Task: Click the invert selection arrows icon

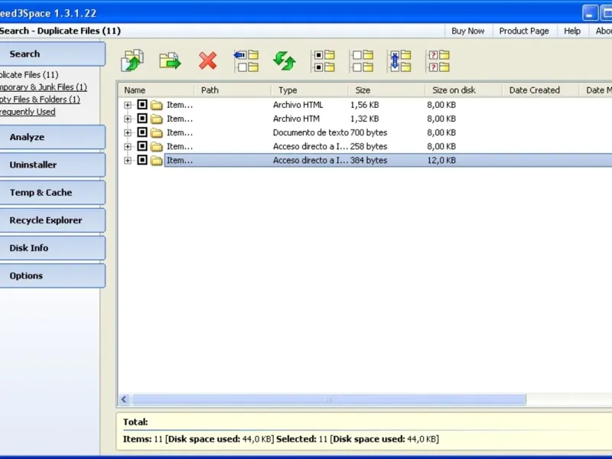Action: [399, 61]
